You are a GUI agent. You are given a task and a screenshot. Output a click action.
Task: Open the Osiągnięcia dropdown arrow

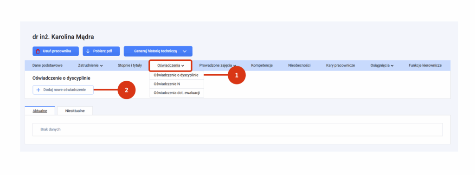click(392, 65)
